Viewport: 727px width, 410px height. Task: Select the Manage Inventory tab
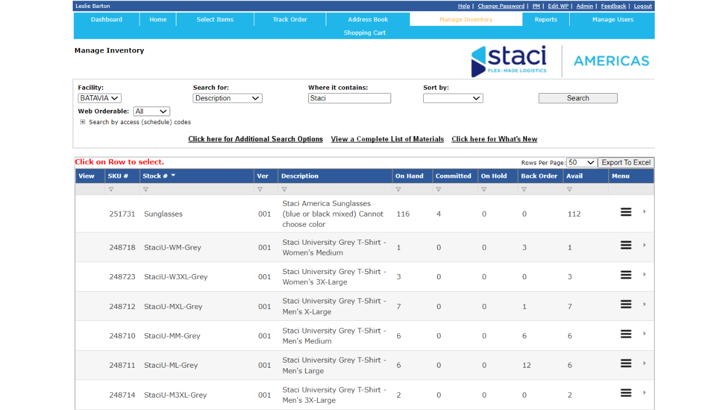click(466, 19)
